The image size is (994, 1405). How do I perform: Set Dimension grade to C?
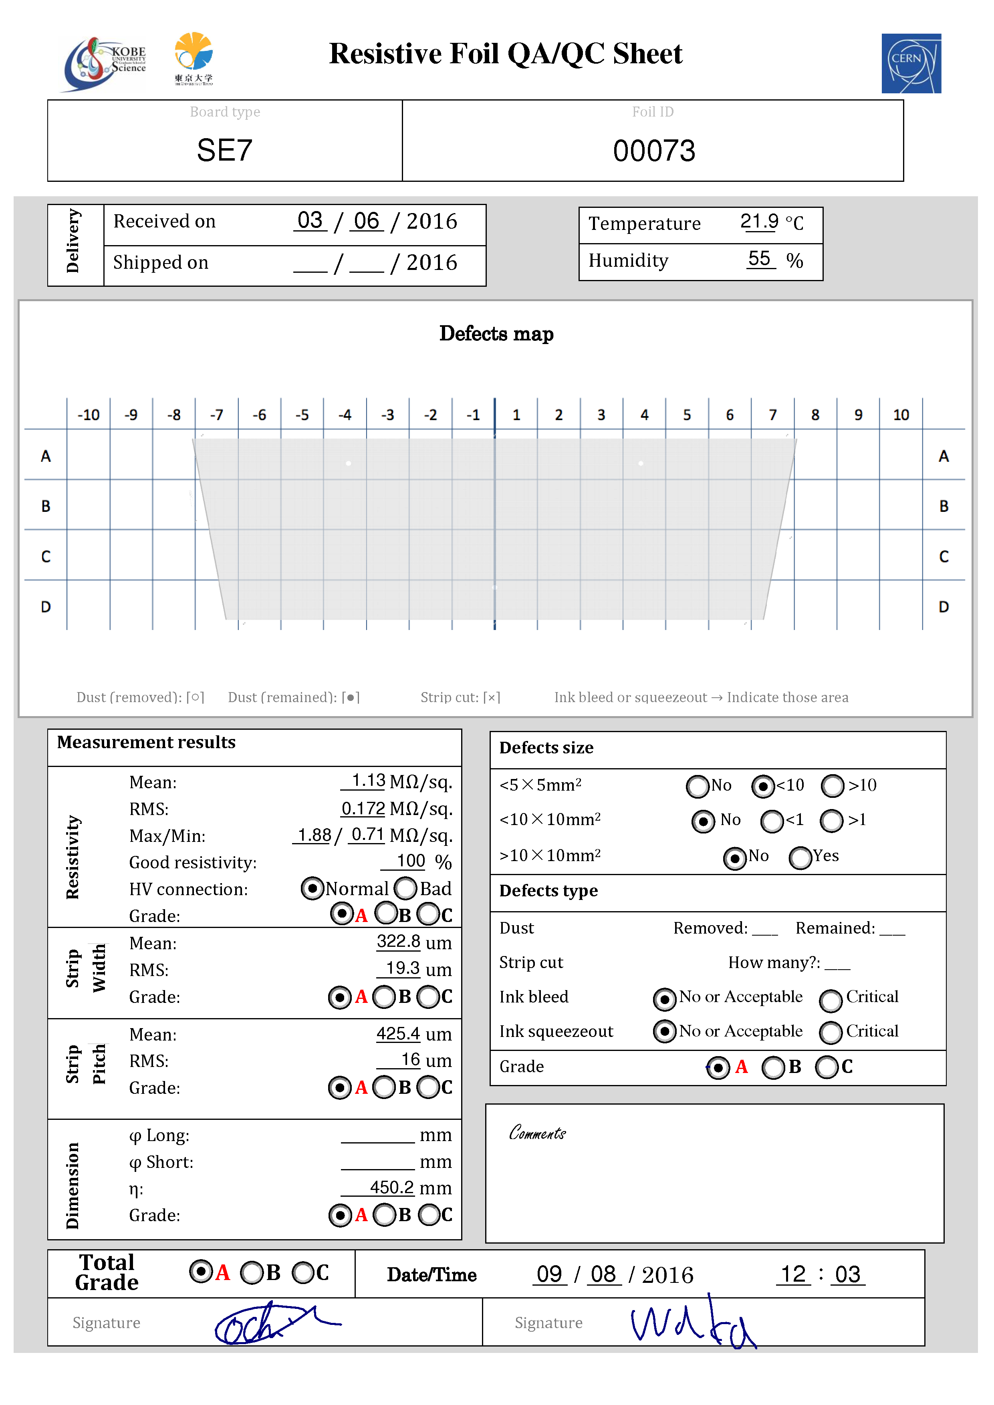pos(429,1215)
